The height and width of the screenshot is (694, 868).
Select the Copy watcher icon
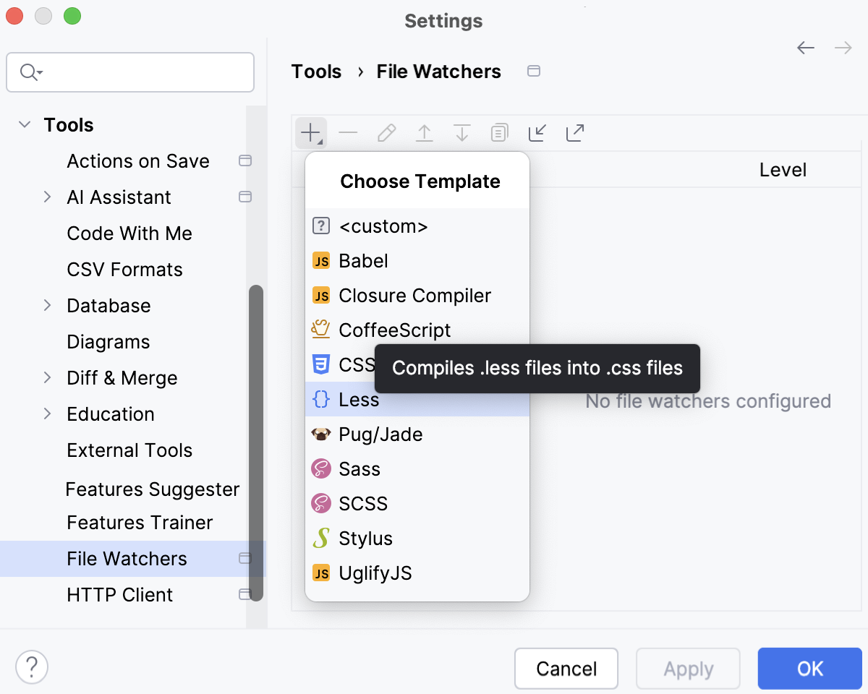point(499,132)
